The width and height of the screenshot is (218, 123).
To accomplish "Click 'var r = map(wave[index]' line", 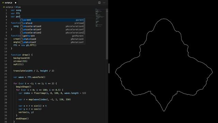I will click(x=45, y=99).
